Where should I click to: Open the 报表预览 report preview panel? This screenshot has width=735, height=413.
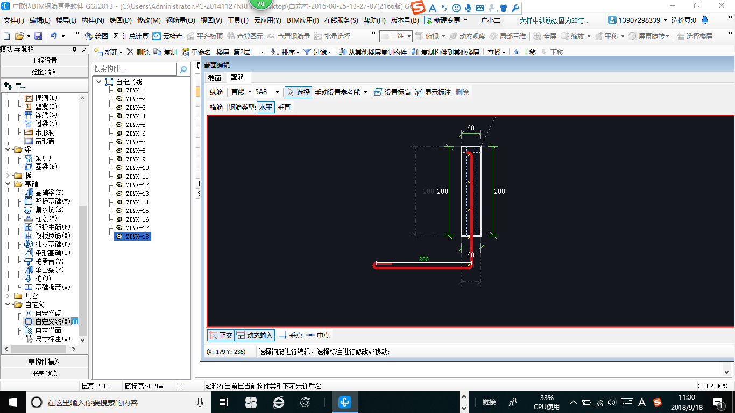44,373
